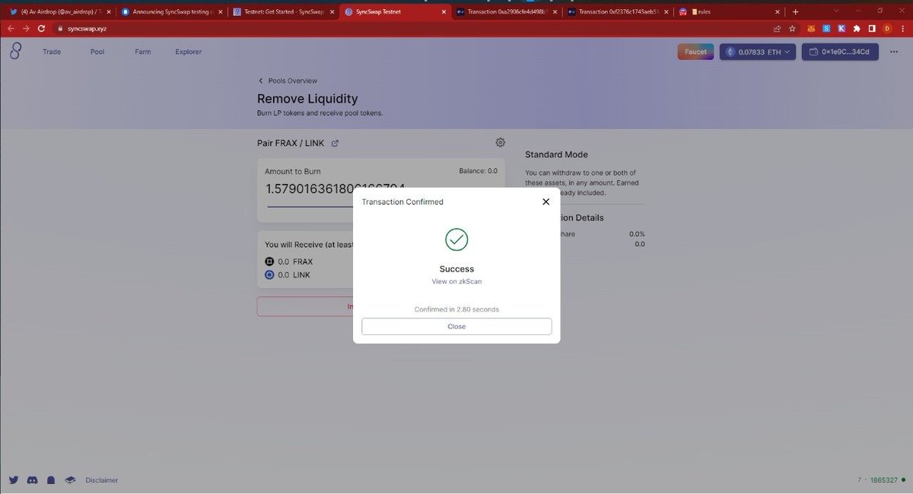Bookmark this page with star icon
913x494 pixels.
793,29
